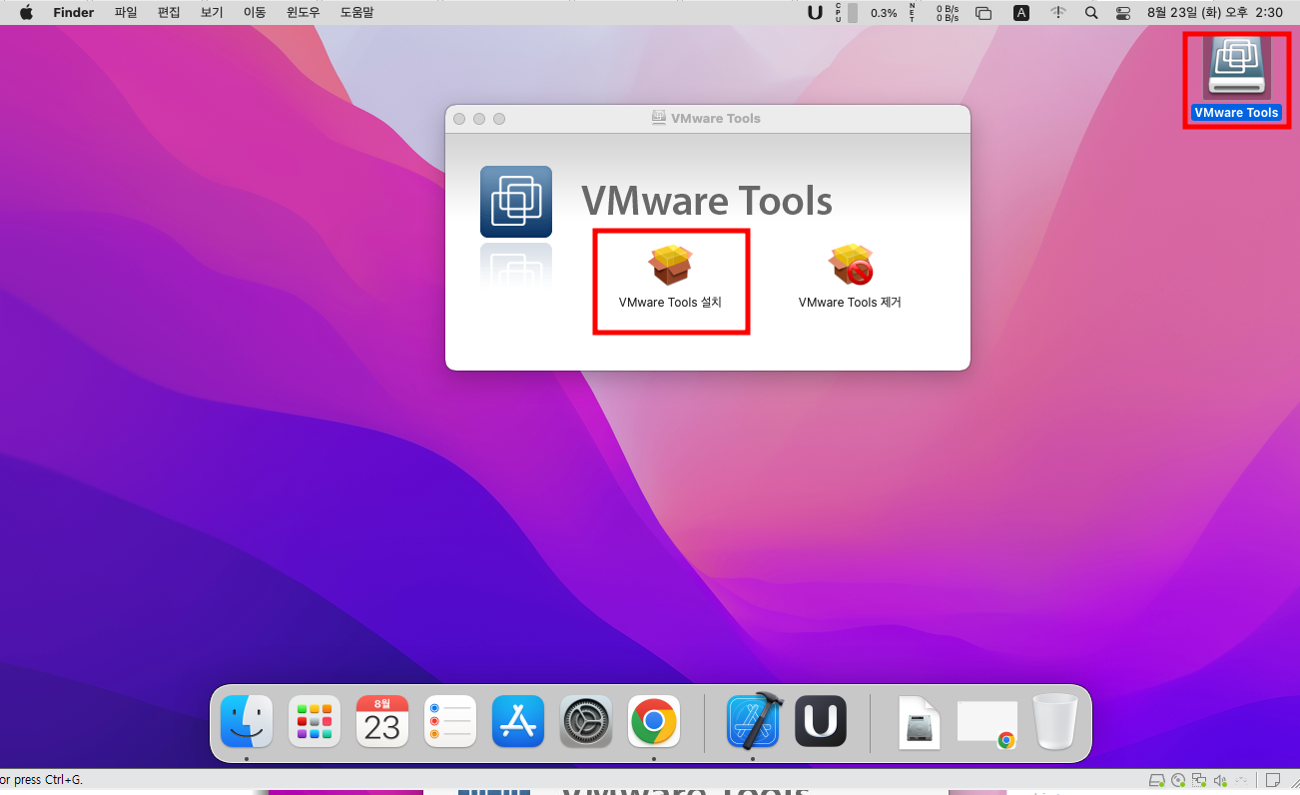Open the Apple menu

point(26,13)
